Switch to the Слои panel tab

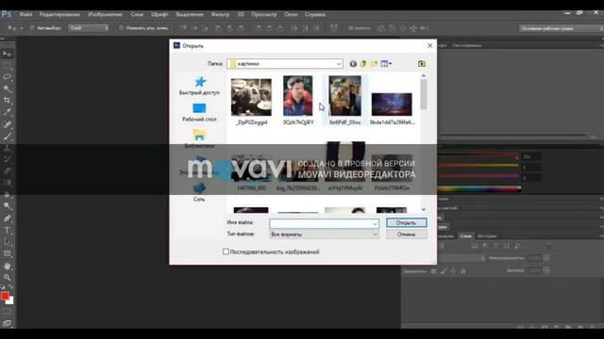point(465,236)
